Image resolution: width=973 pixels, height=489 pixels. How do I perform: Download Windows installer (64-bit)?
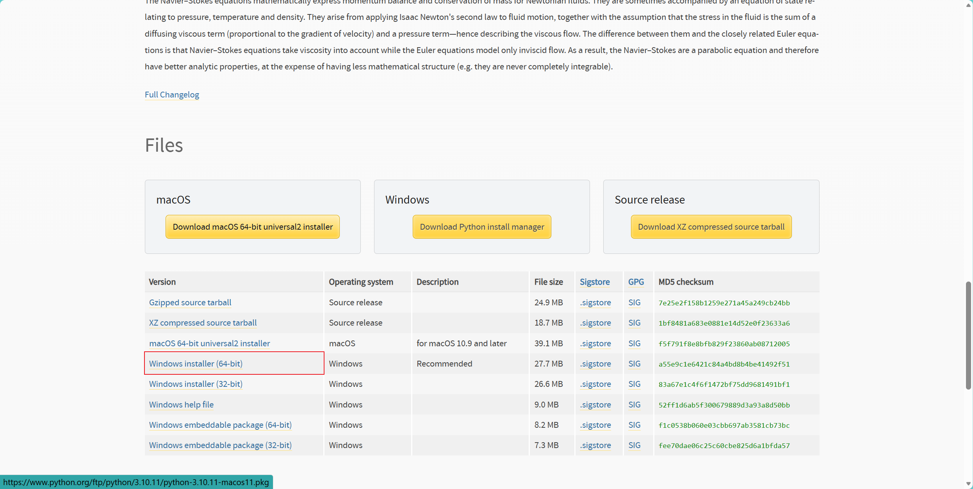196,364
